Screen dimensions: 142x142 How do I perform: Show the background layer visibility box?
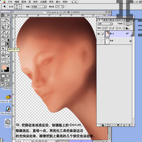coord(99,41)
